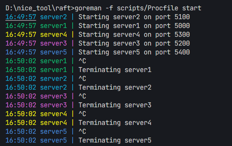
Task: Click 'Terminating server4' message
Action: point(115,123)
